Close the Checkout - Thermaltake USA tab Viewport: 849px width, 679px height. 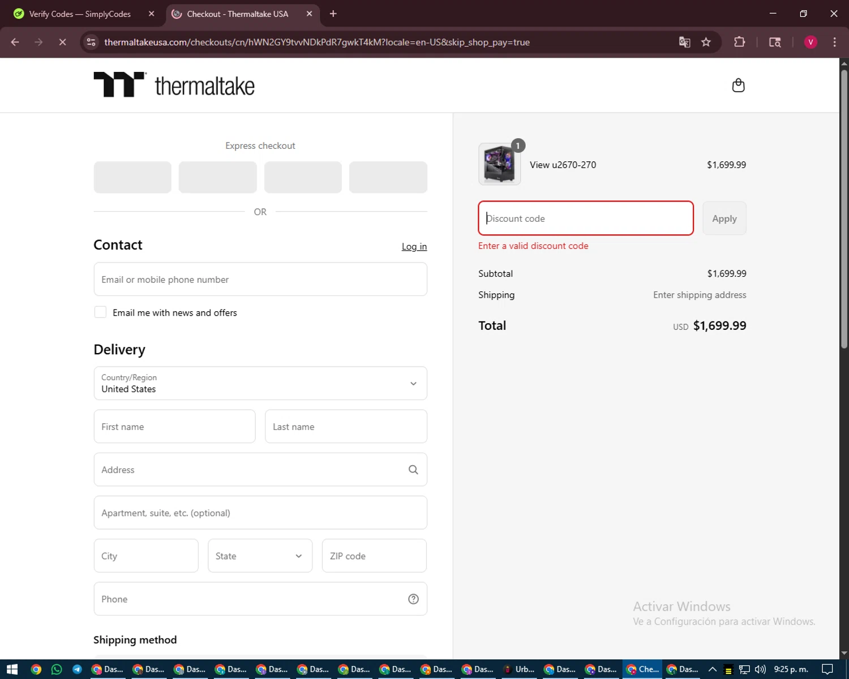tap(309, 14)
